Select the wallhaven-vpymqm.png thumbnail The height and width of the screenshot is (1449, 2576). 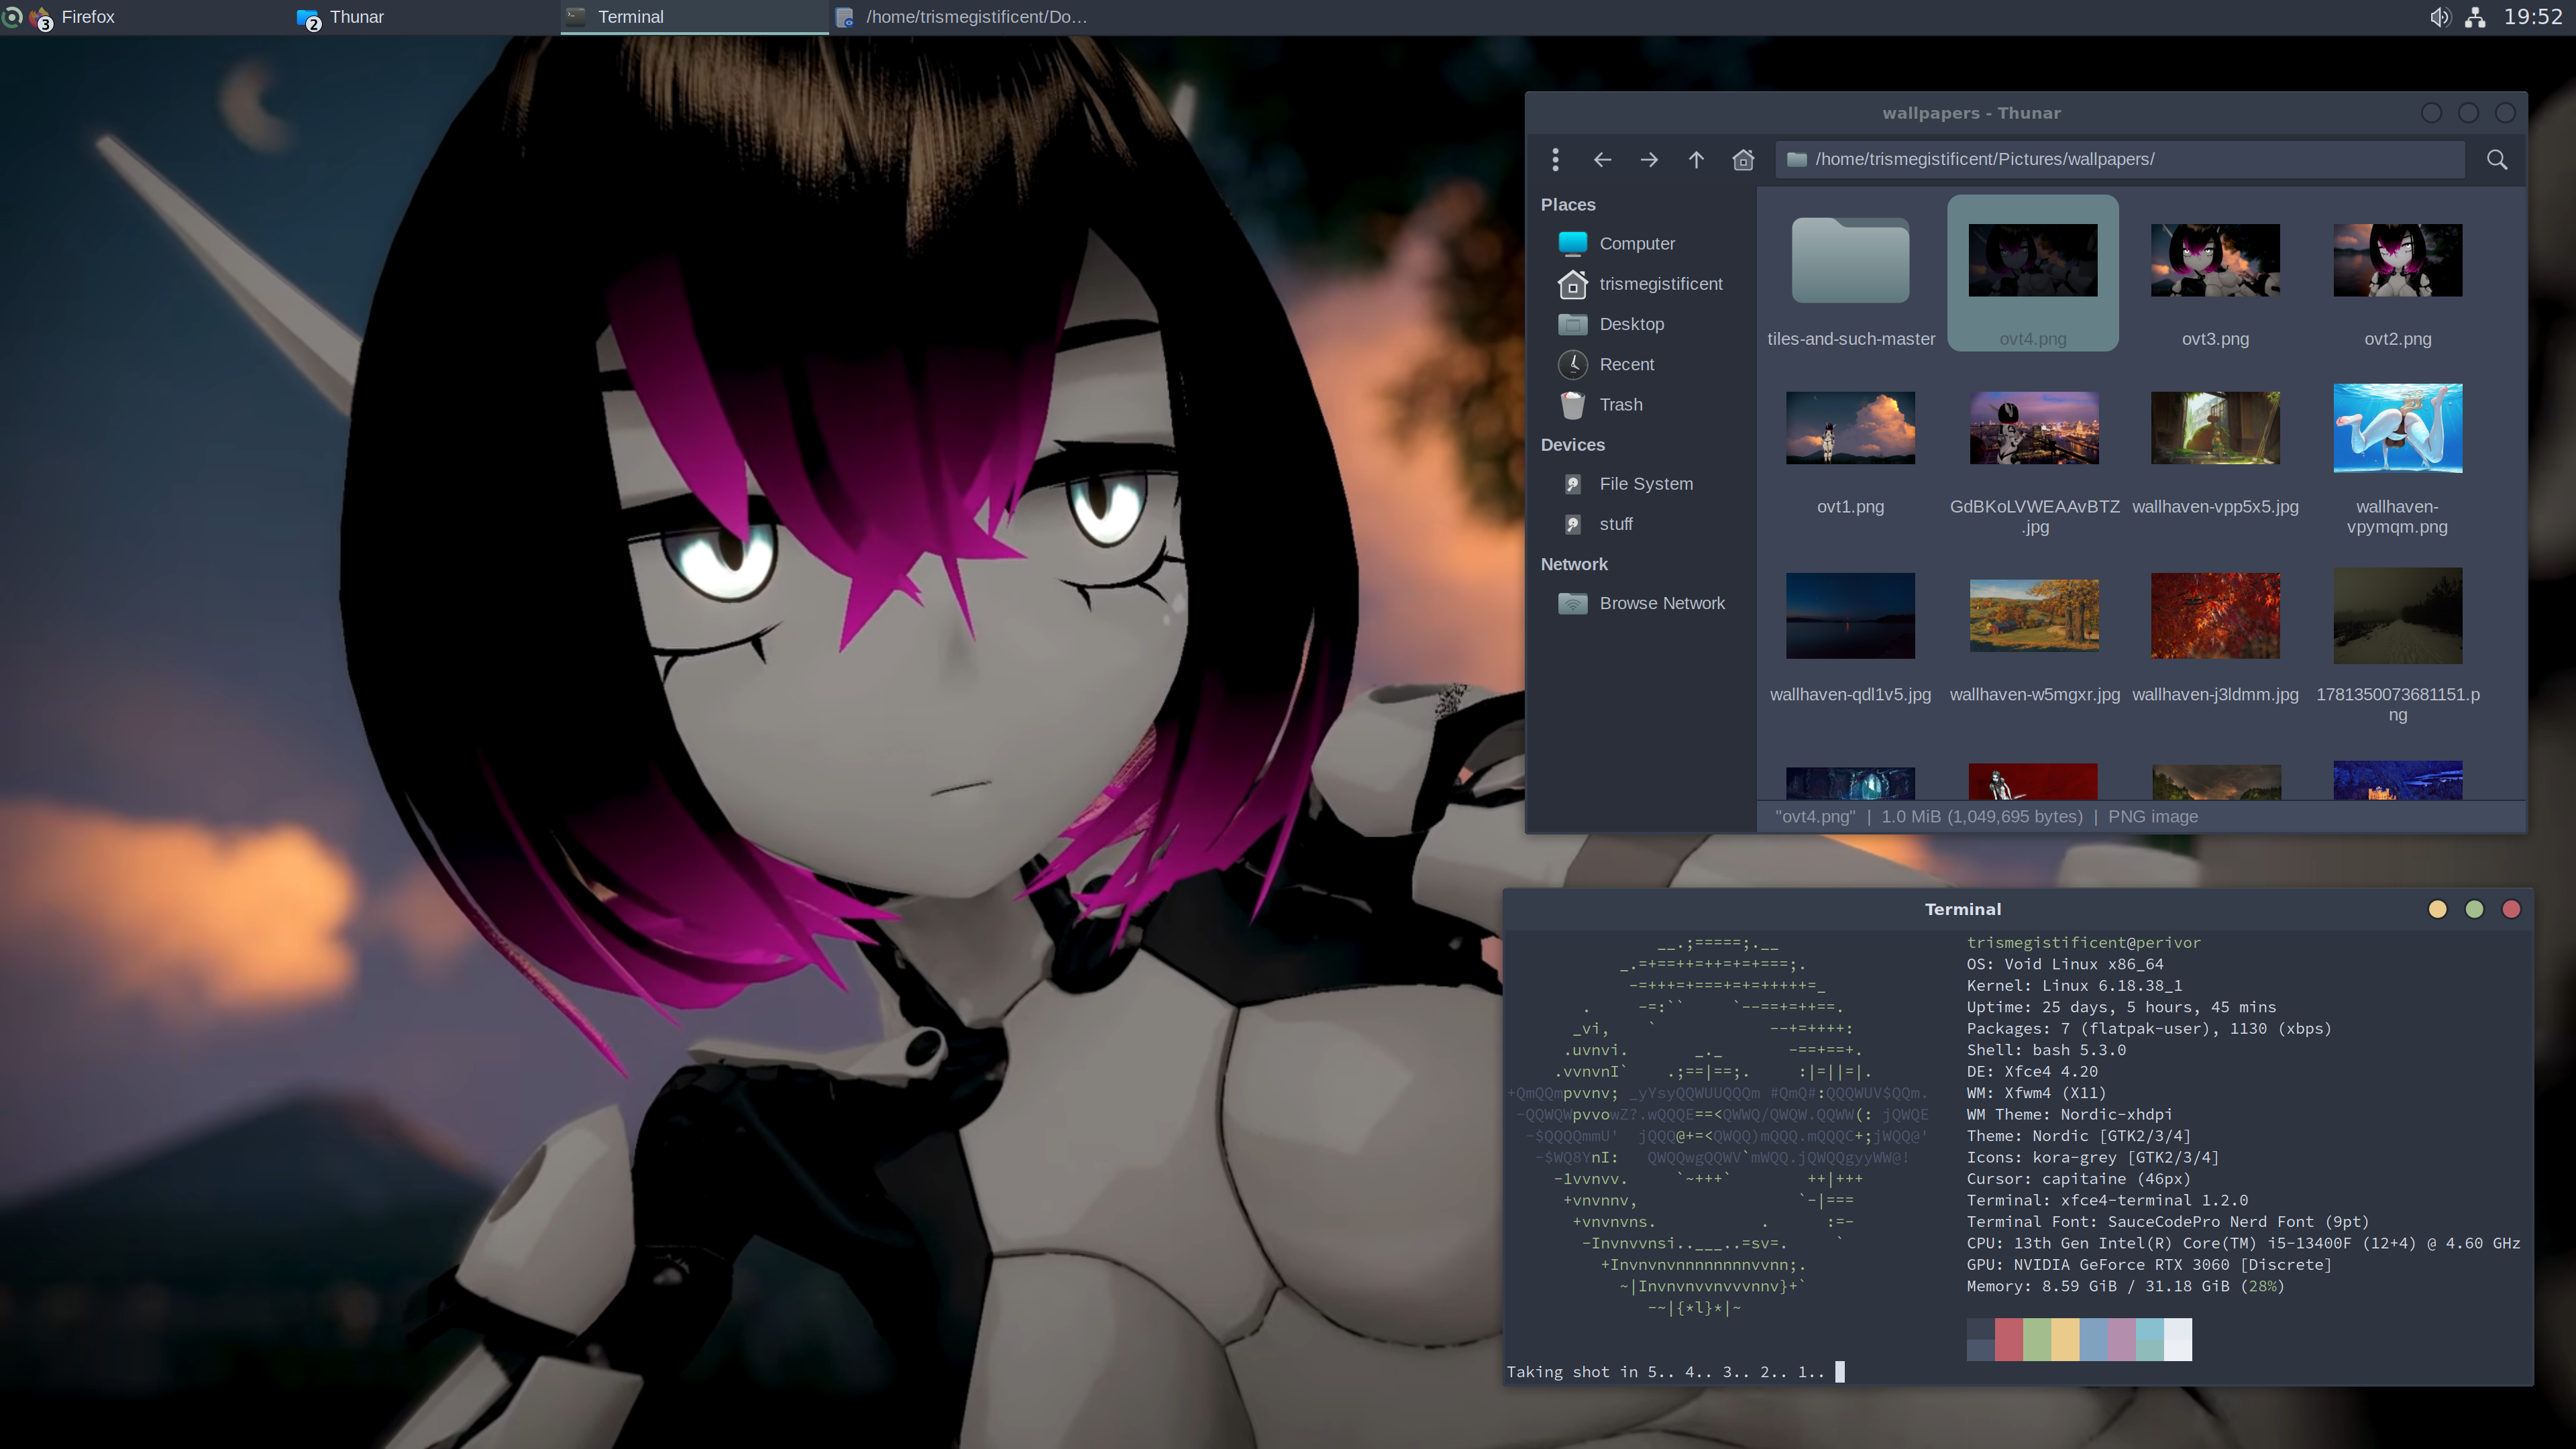[2398, 428]
